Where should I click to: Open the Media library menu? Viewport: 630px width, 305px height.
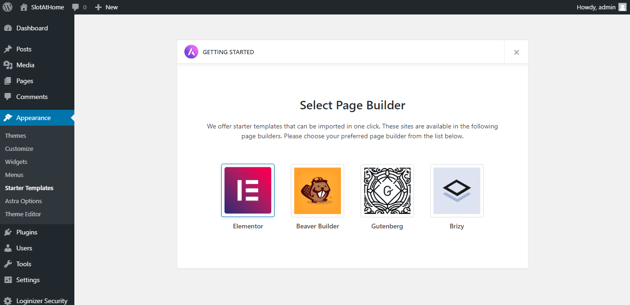(x=25, y=65)
